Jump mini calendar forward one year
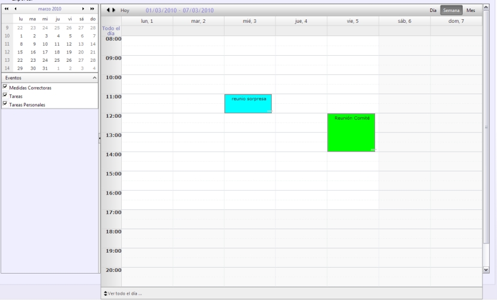The image size is (497, 300). (x=92, y=9)
